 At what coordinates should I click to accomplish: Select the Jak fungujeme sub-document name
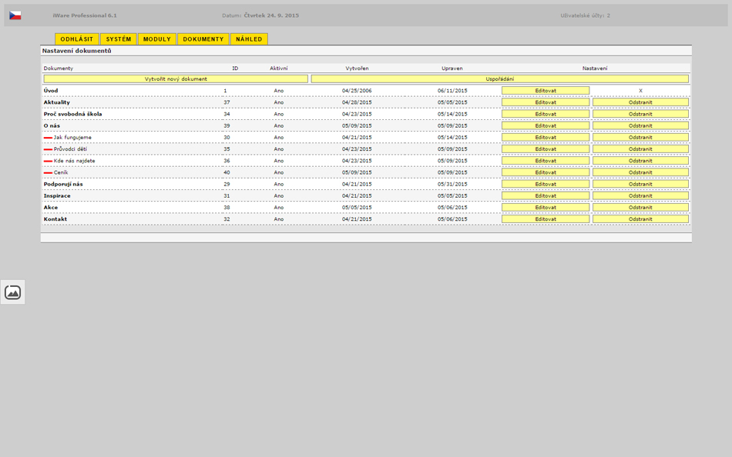click(72, 137)
